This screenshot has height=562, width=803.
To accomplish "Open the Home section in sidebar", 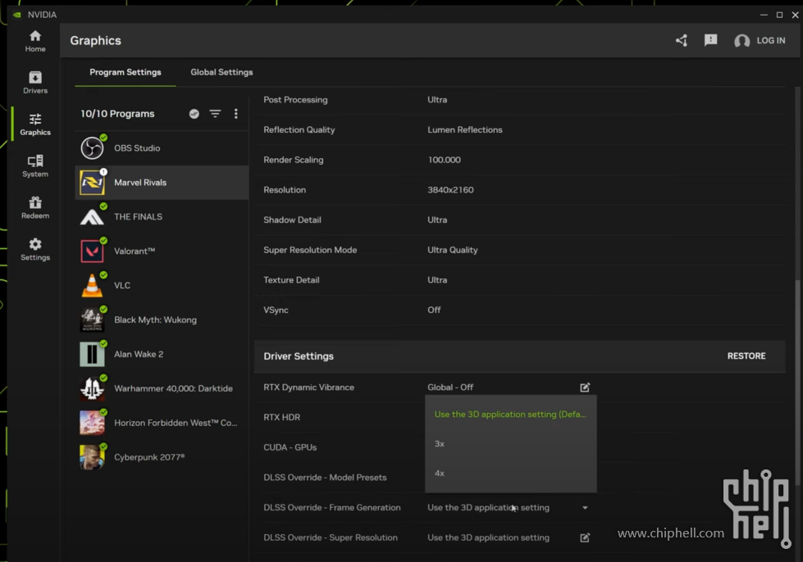I will 34,41.
